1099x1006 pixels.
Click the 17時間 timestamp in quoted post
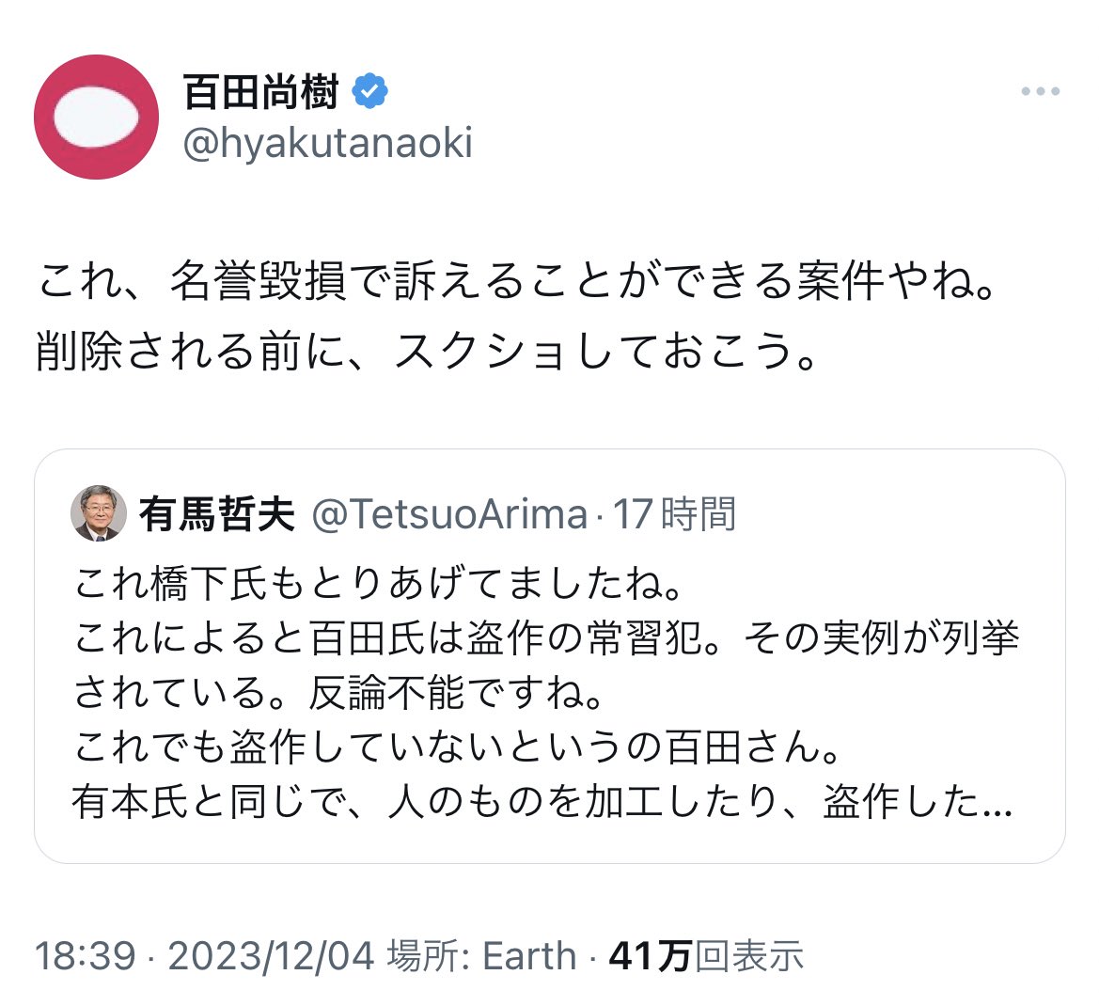(674, 514)
